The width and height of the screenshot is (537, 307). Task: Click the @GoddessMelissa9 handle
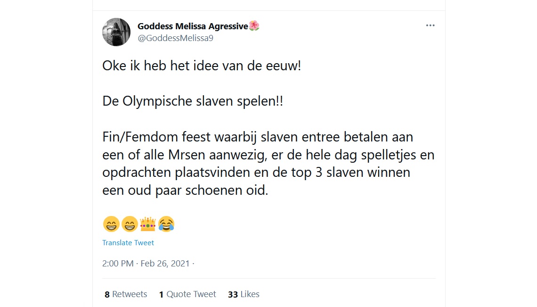(175, 38)
